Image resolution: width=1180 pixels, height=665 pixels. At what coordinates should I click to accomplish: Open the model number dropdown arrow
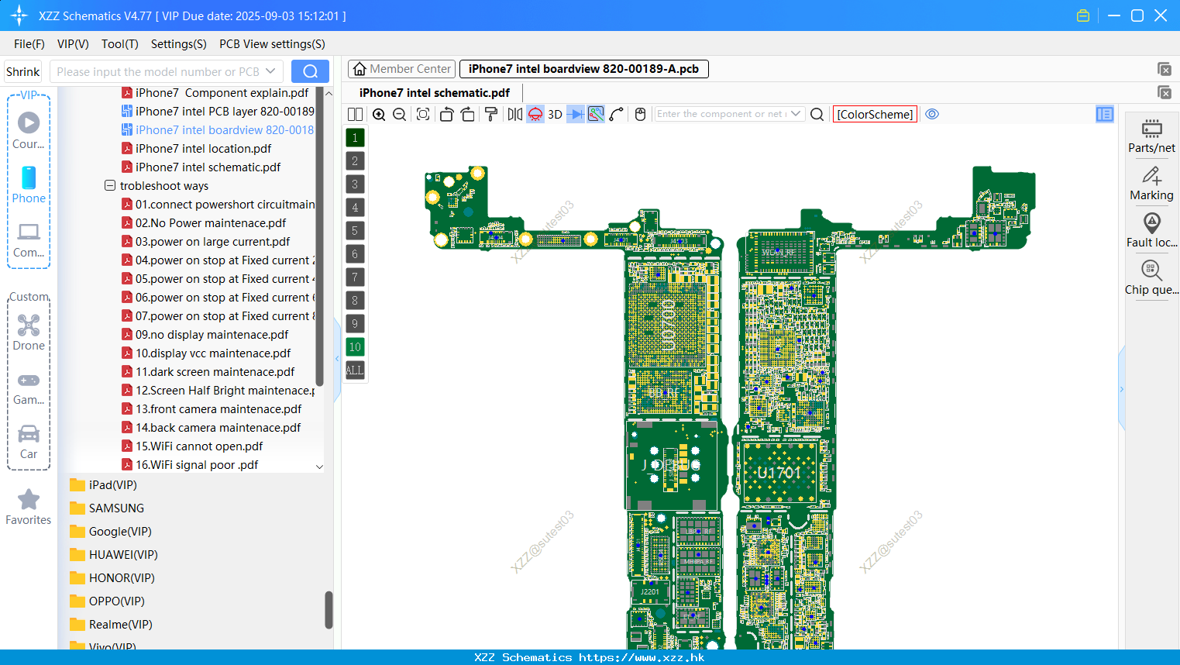tap(270, 71)
